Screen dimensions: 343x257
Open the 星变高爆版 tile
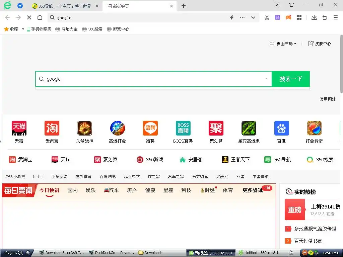(249, 132)
